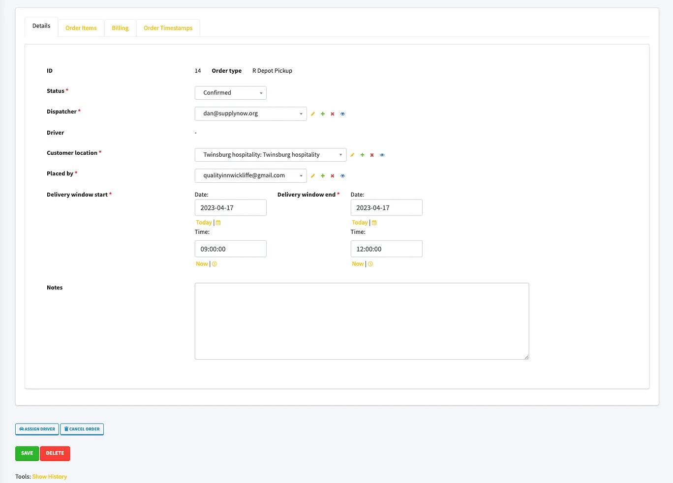This screenshot has height=483, width=673.
Task: Open clock picker for delivery start time
Action: (x=214, y=264)
